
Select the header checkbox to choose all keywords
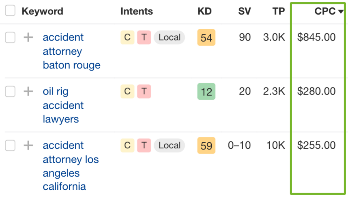coord(10,11)
